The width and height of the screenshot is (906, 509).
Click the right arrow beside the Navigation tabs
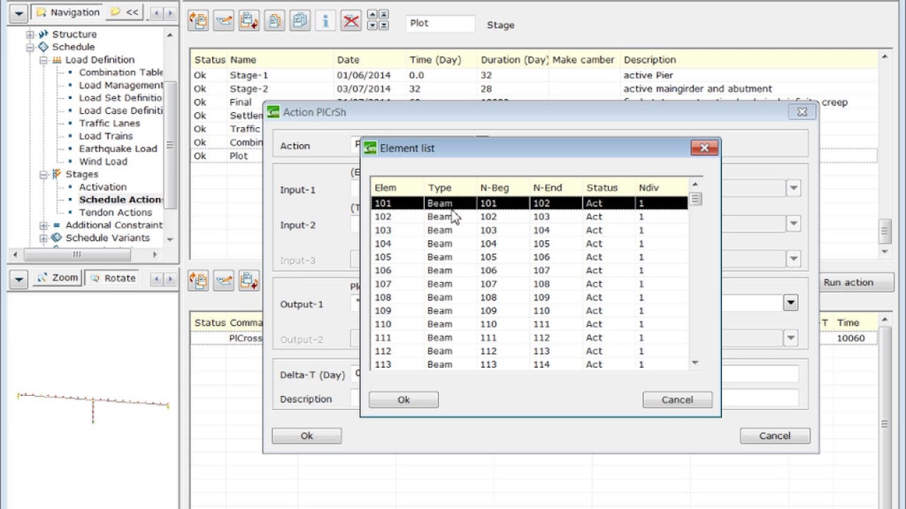[170, 13]
